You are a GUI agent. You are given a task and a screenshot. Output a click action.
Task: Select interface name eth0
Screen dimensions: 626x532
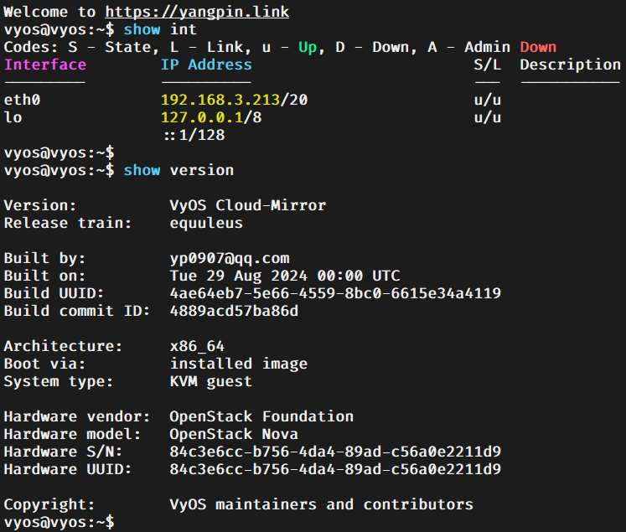pos(23,100)
